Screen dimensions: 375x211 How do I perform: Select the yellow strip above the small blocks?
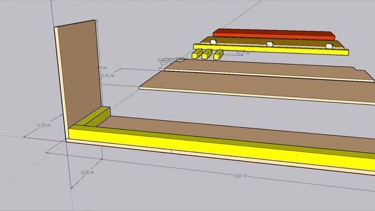pyautogui.click(x=271, y=49)
